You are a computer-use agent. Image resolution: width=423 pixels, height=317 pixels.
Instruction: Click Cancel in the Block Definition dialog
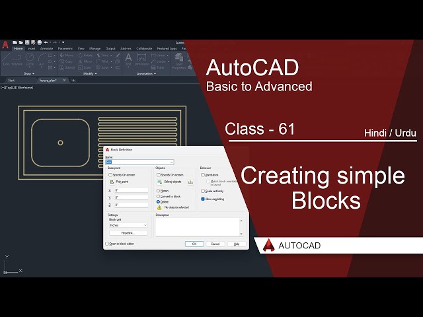pos(215,244)
